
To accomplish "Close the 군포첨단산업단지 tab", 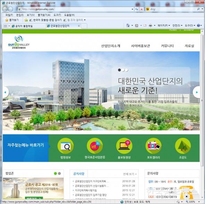I will [79, 26].
